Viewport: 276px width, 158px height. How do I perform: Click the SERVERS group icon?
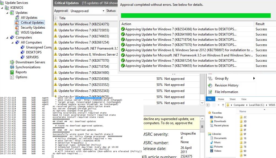click(x=23, y=57)
